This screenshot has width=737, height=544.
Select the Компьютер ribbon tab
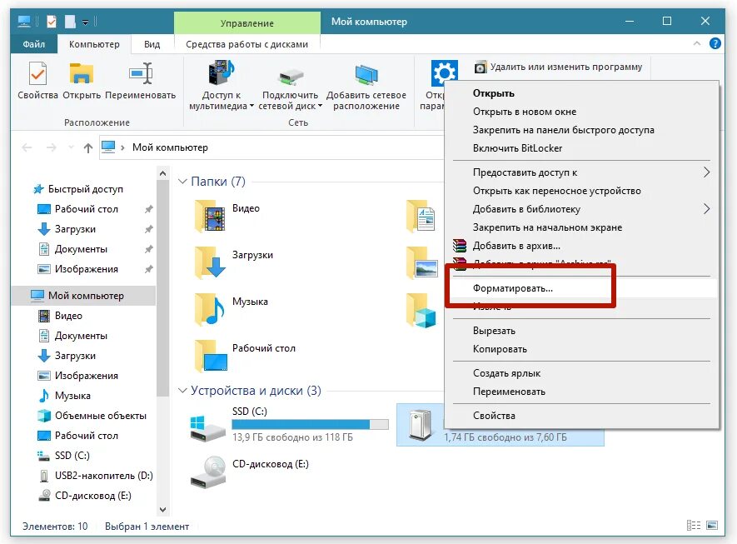[94, 44]
